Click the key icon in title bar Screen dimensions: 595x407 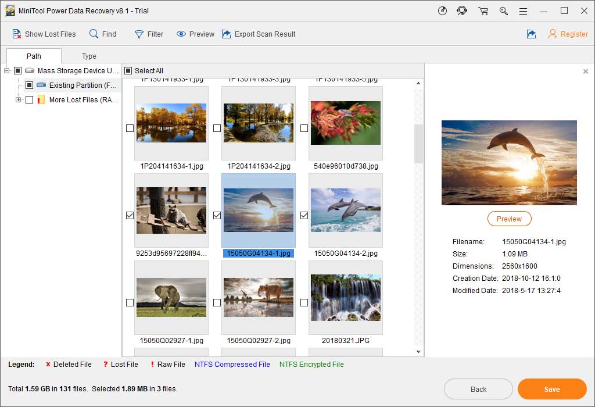504,10
